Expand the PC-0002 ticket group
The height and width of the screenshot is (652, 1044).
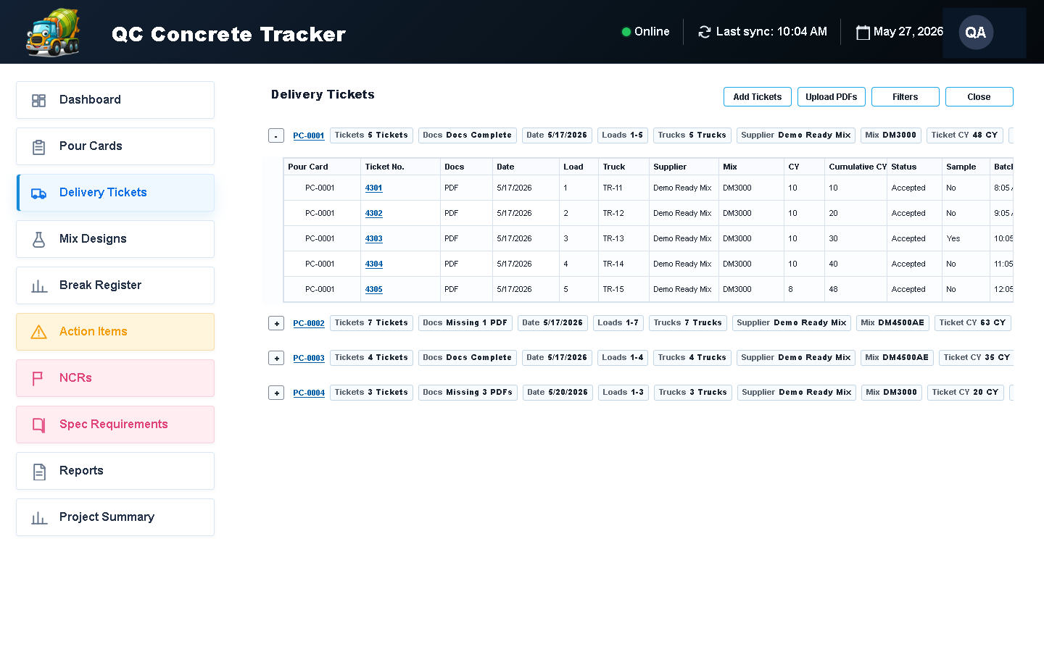276,323
